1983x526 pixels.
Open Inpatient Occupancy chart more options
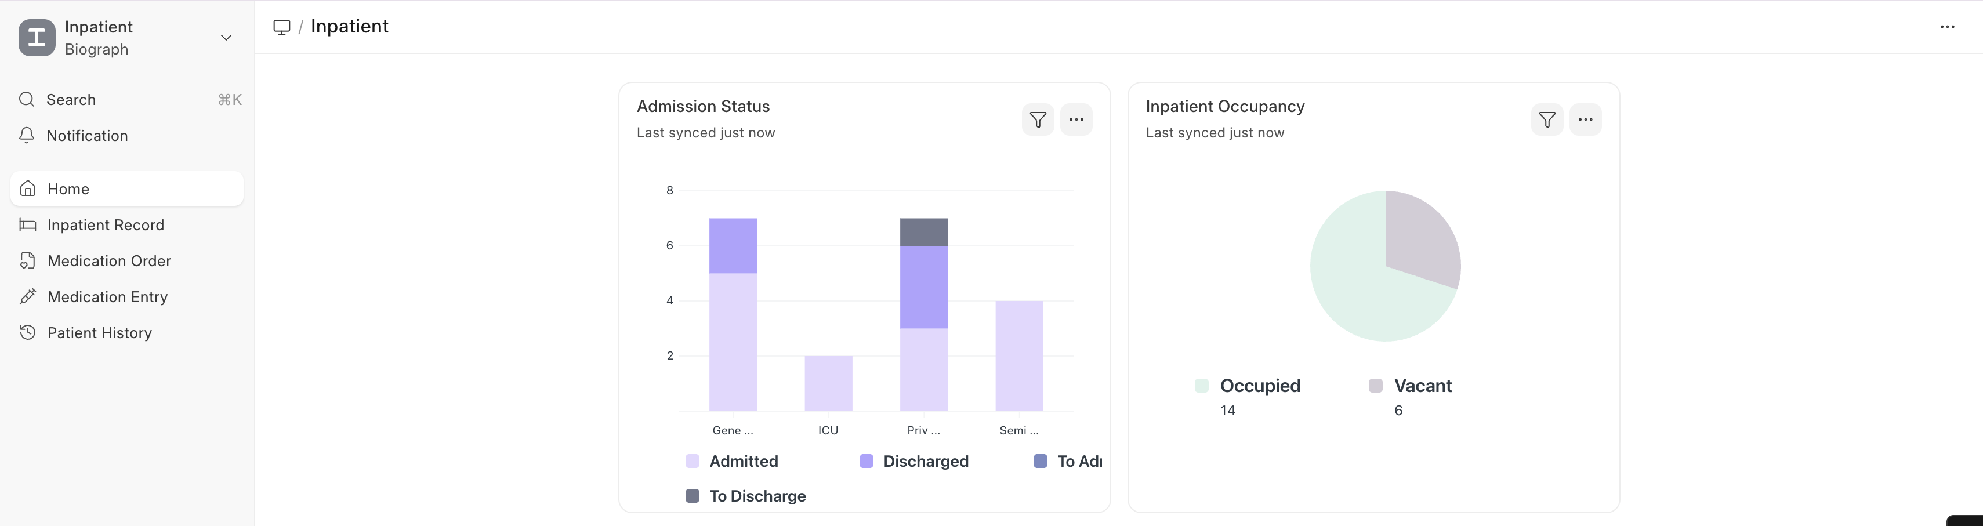point(1585,119)
